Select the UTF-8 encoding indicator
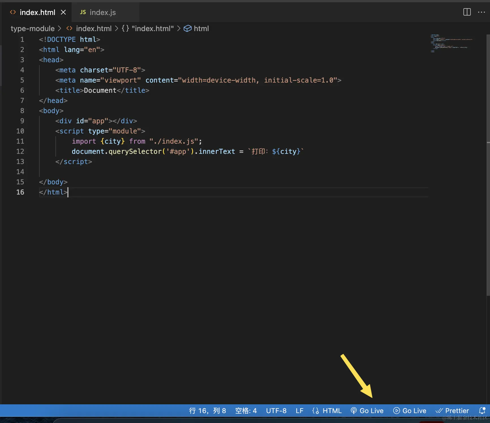The width and height of the screenshot is (490, 423). click(276, 411)
